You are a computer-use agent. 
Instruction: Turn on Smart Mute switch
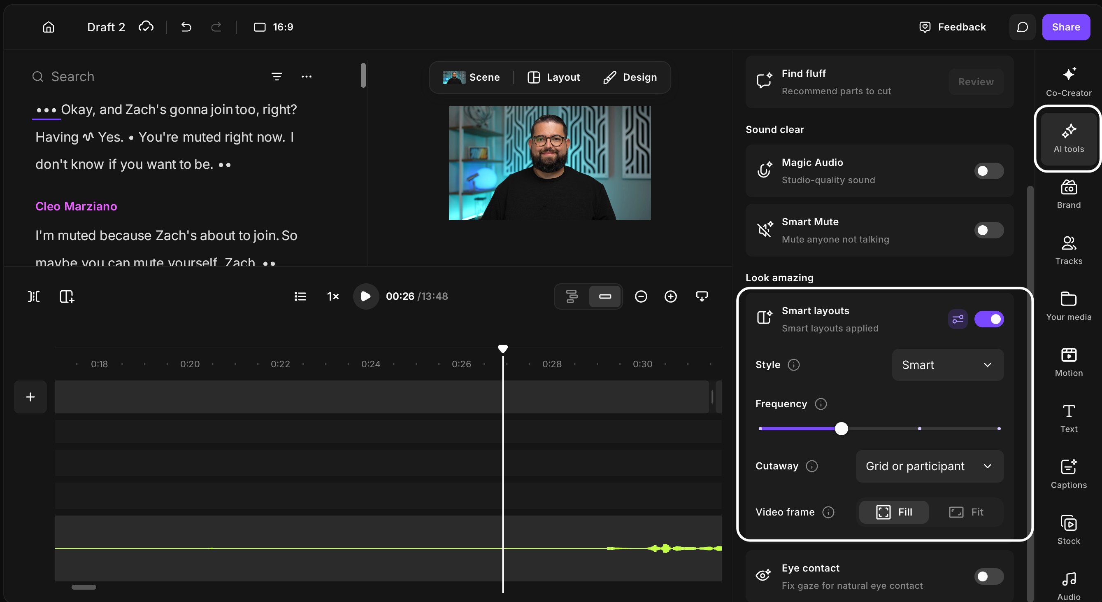(x=989, y=230)
